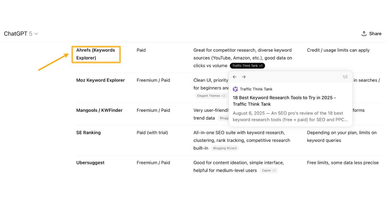This screenshot has width=388, height=203.
Task: Open the Zapier +1 citation chip
Action: (x=269, y=170)
